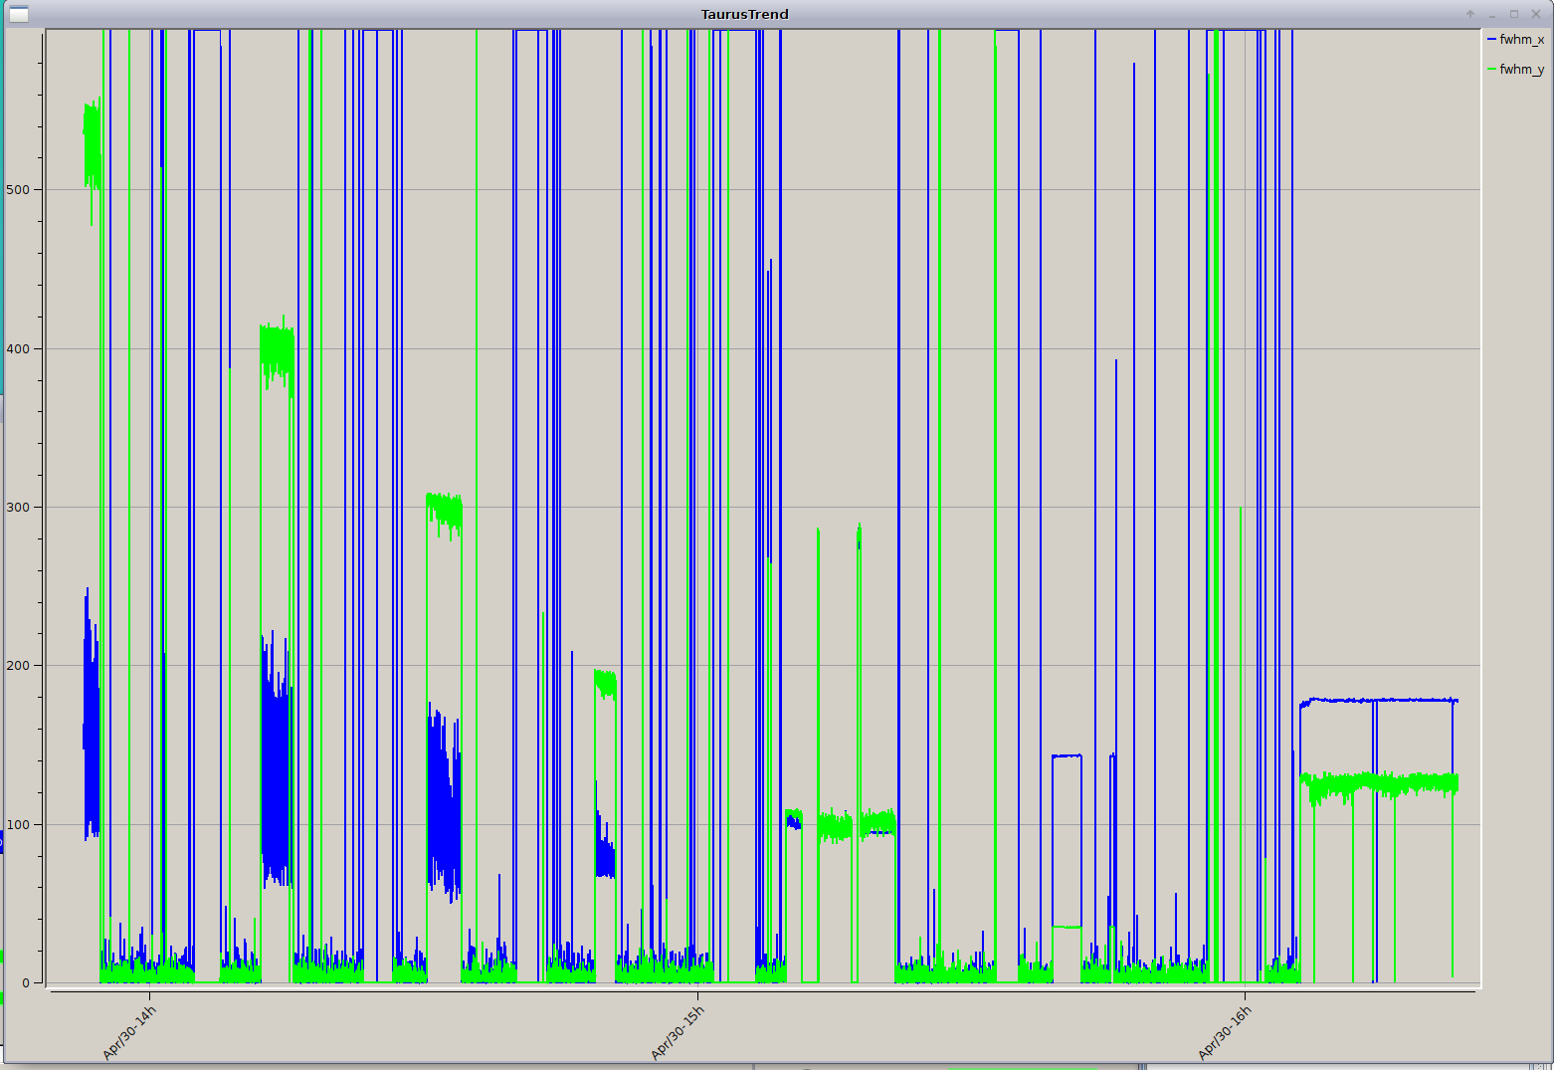Close the TaurusTrend window
This screenshot has height=1070, width=1554.
(1536, 14)
